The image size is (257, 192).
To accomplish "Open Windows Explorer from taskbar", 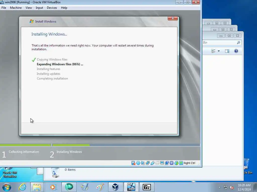I will click(x=37, y=187).
